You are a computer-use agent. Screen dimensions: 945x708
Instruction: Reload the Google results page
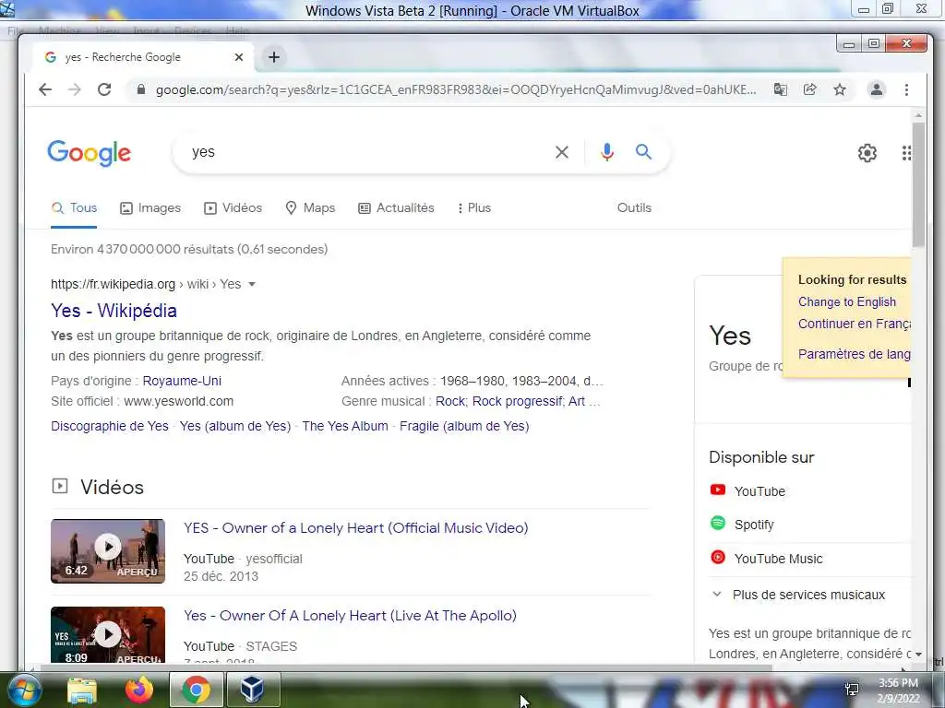tap(104, 89)
